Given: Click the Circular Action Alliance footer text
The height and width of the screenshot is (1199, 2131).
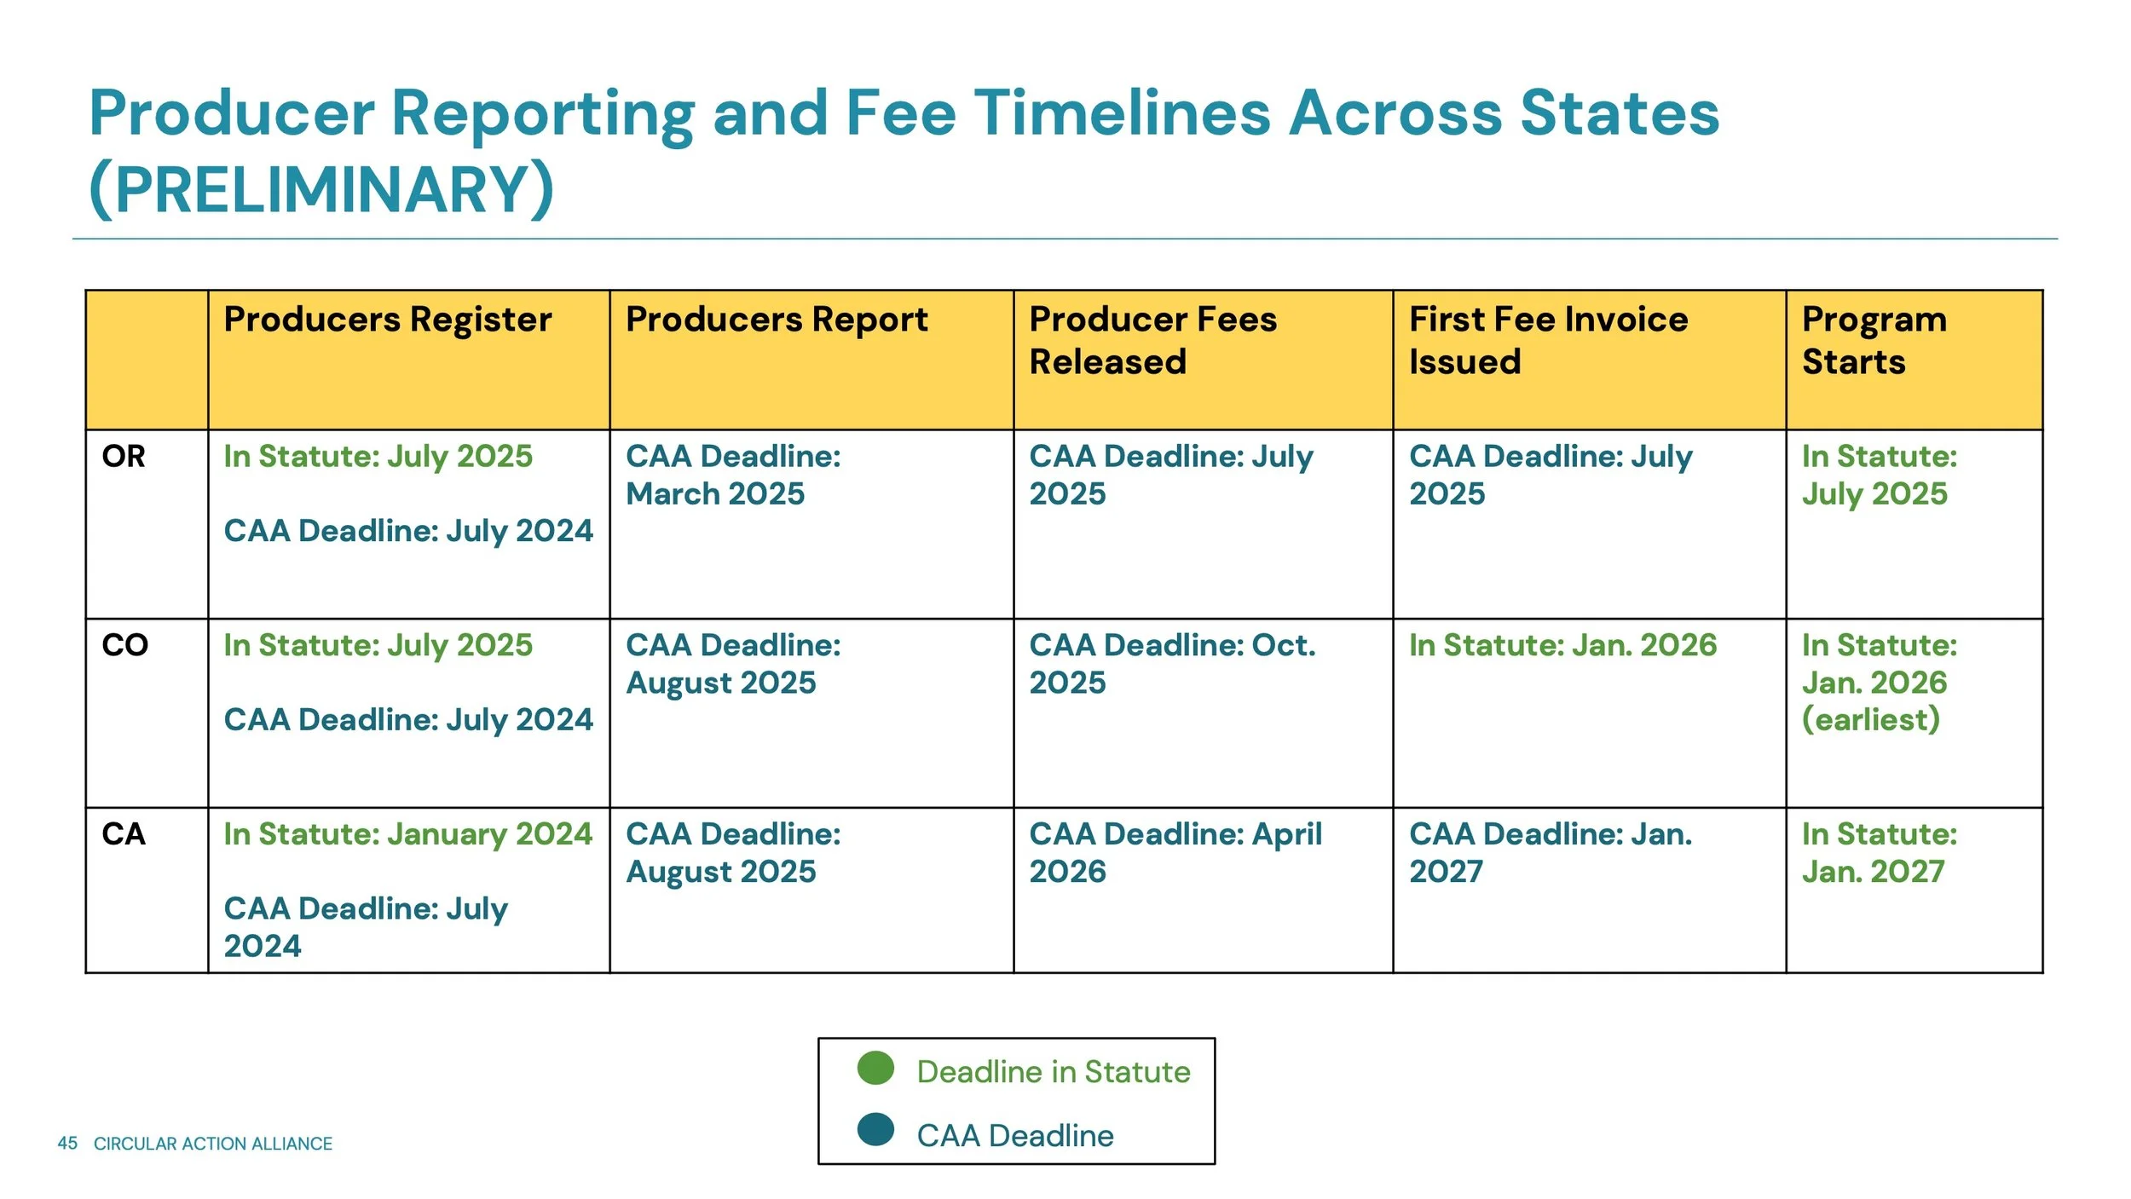Looking at the screenshot, I should tap(213, 1144).
